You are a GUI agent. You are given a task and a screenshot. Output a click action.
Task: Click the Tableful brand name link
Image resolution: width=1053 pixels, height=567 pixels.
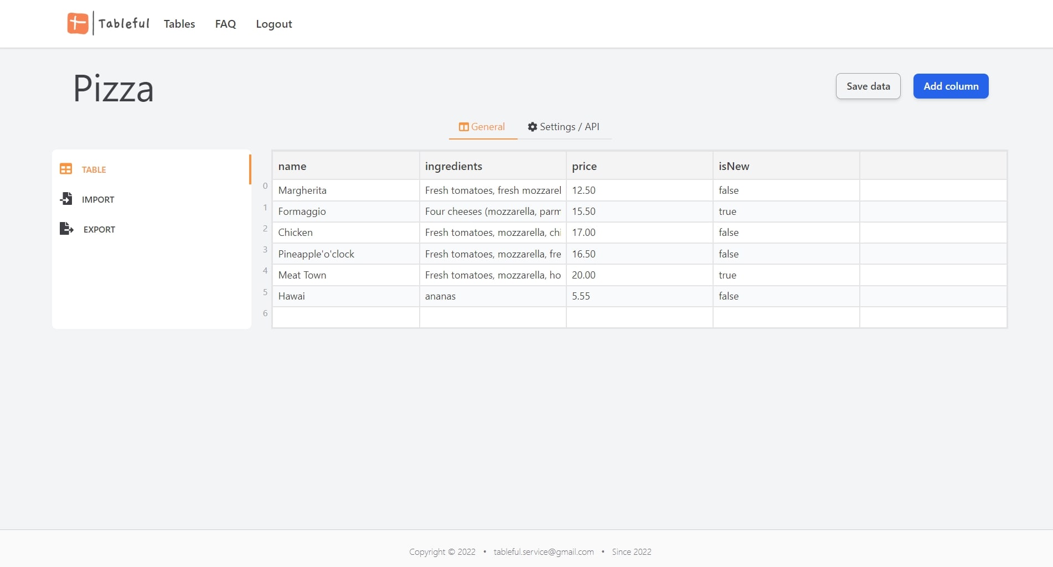click(x=124, y=24)
